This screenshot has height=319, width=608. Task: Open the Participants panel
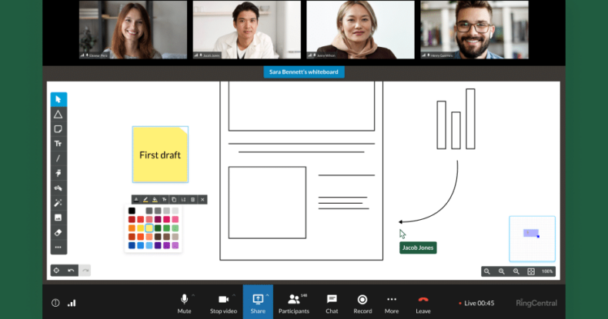(x=293, y=302)
